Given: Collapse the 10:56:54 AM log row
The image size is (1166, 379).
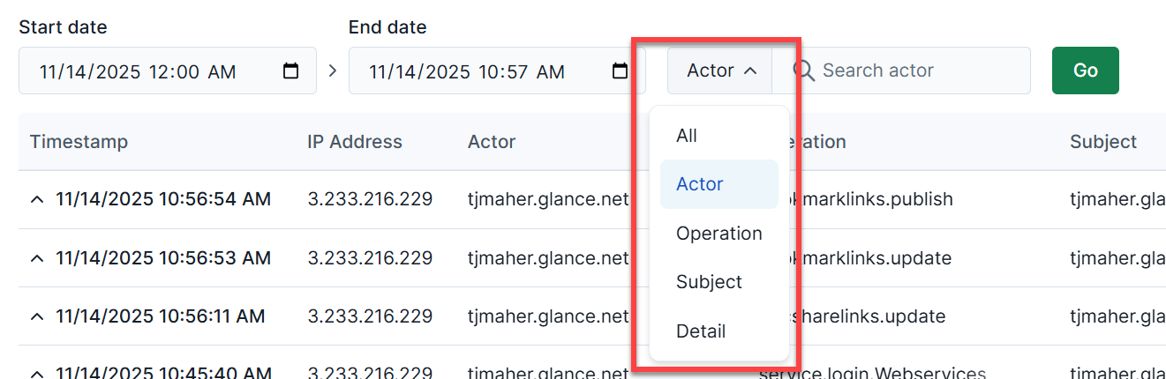Looking at the screenshot, I should click(37, 200).
